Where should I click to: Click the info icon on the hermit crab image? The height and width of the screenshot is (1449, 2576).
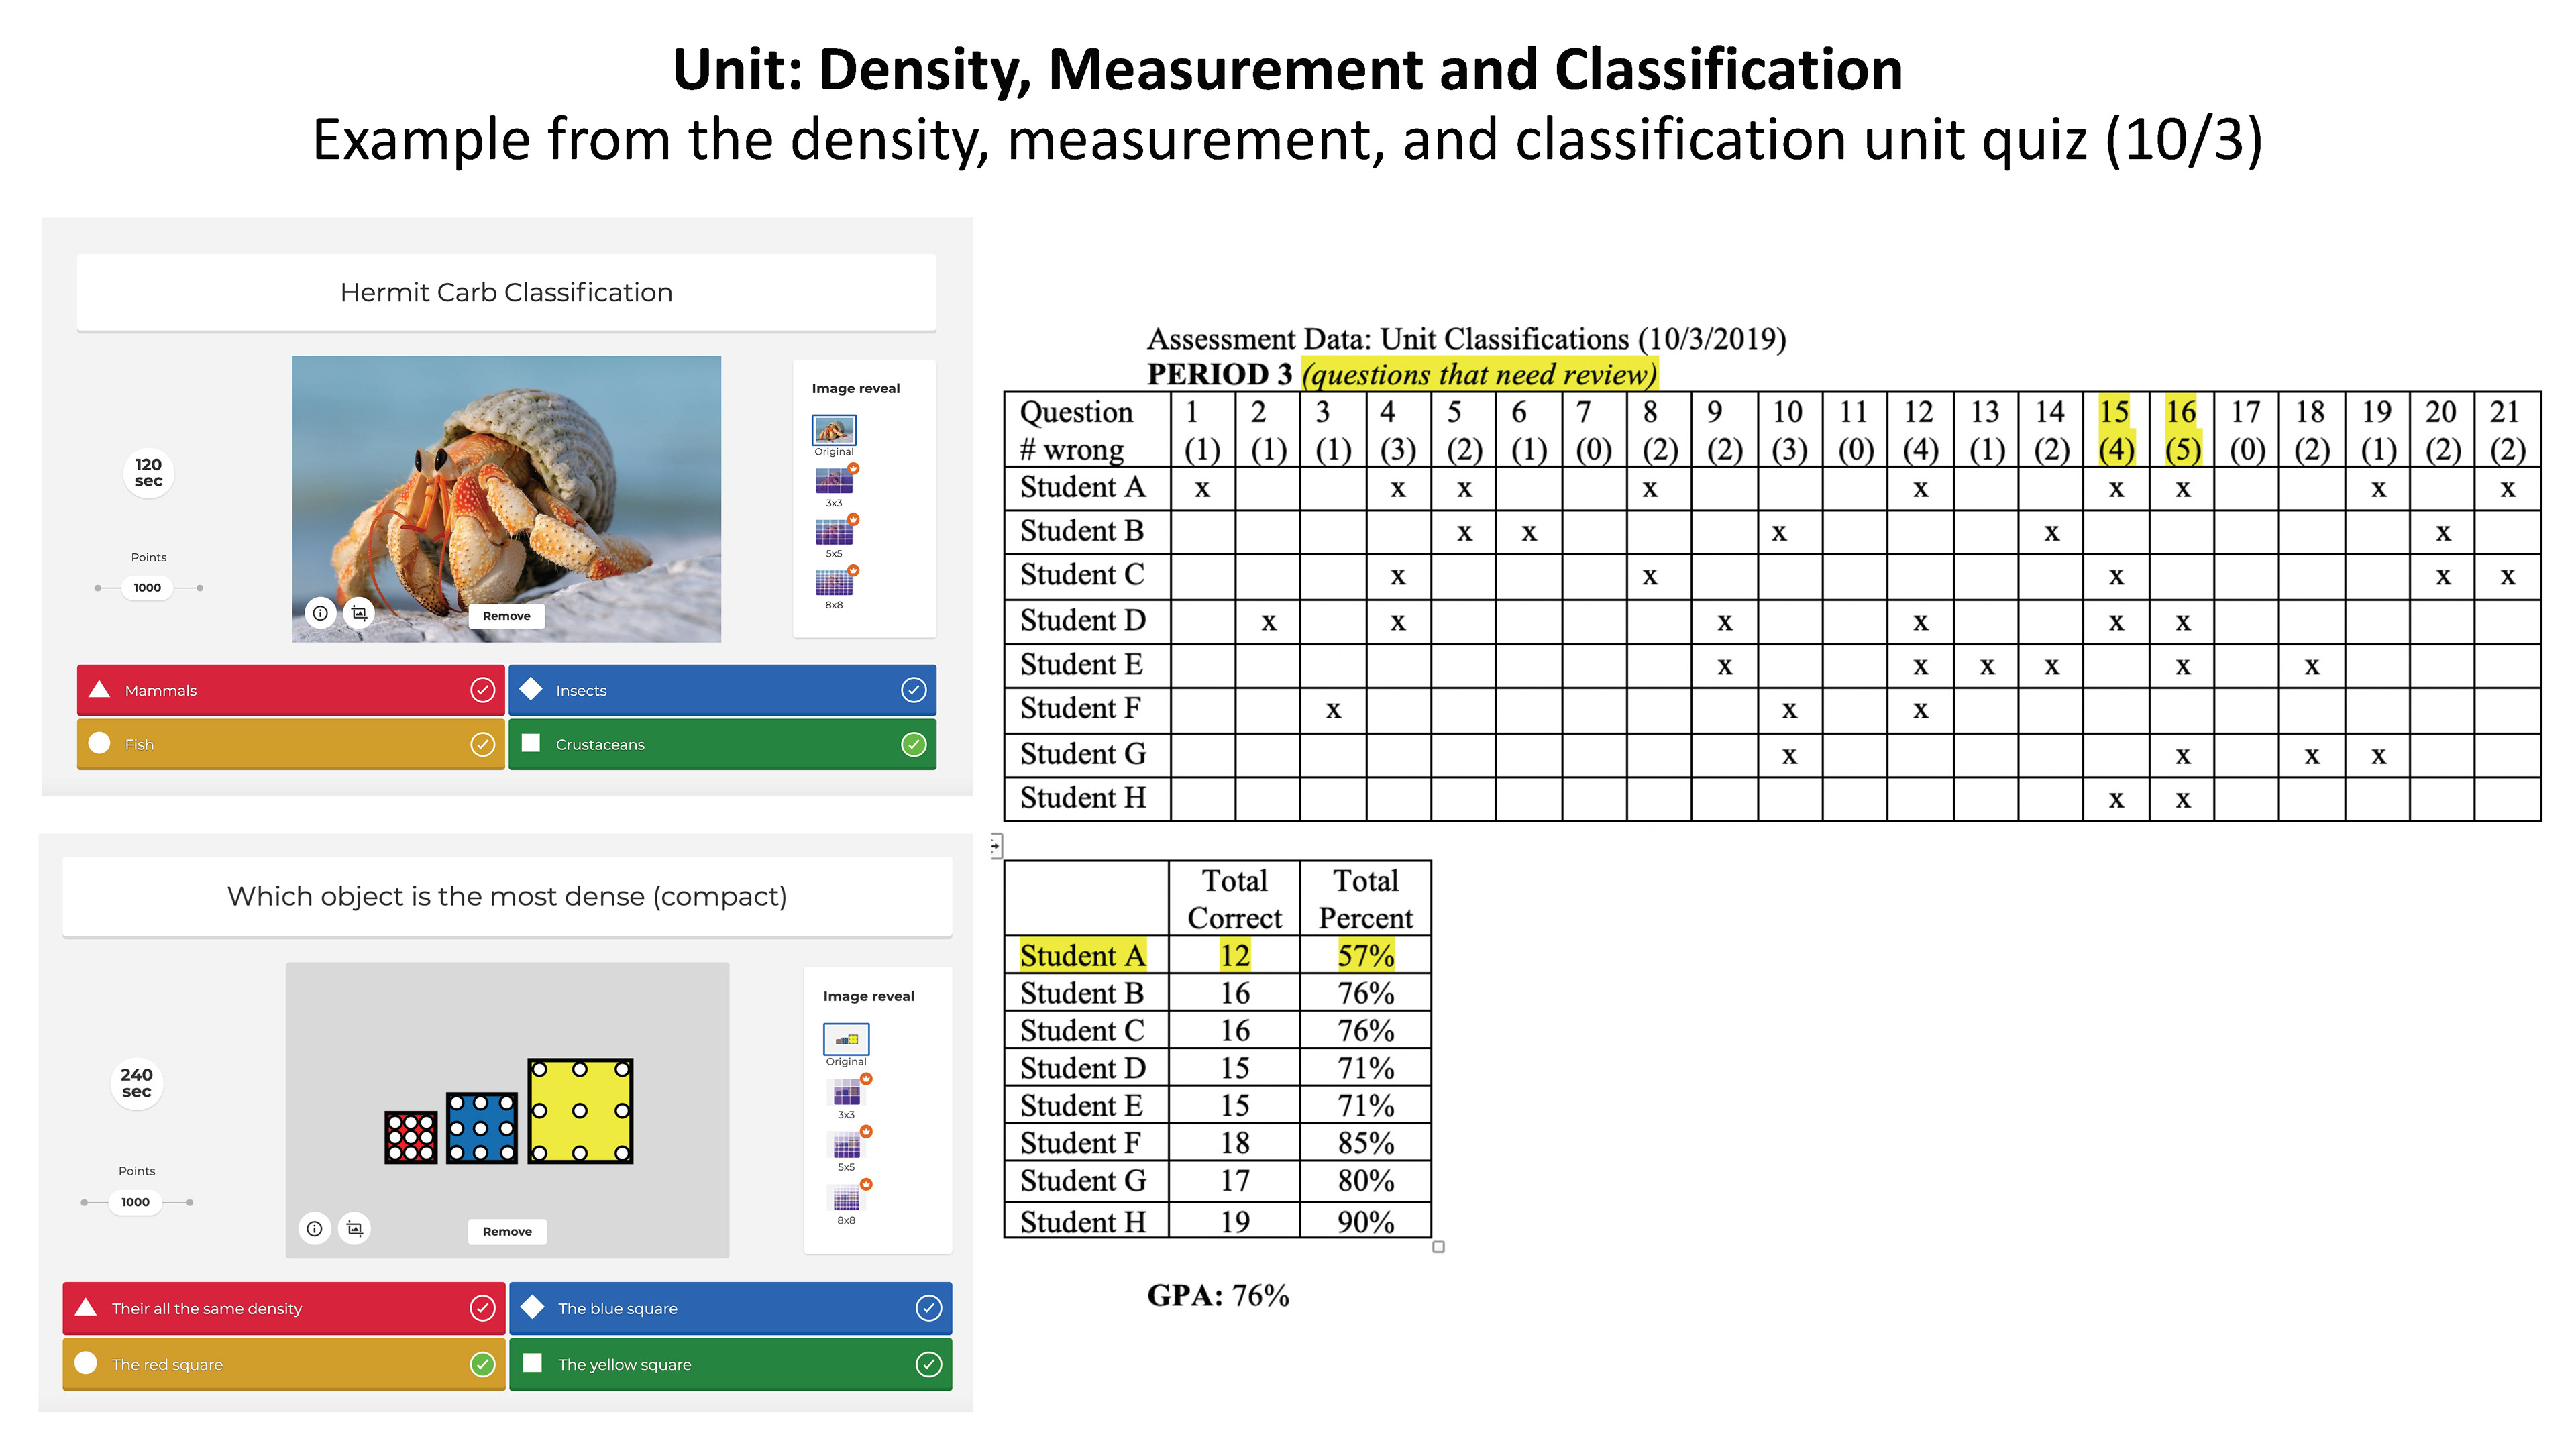320,613
